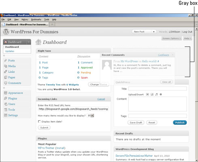Open Settings via its sidebar icon
This screenshot has width=198, height=162.
coord(6,115)
